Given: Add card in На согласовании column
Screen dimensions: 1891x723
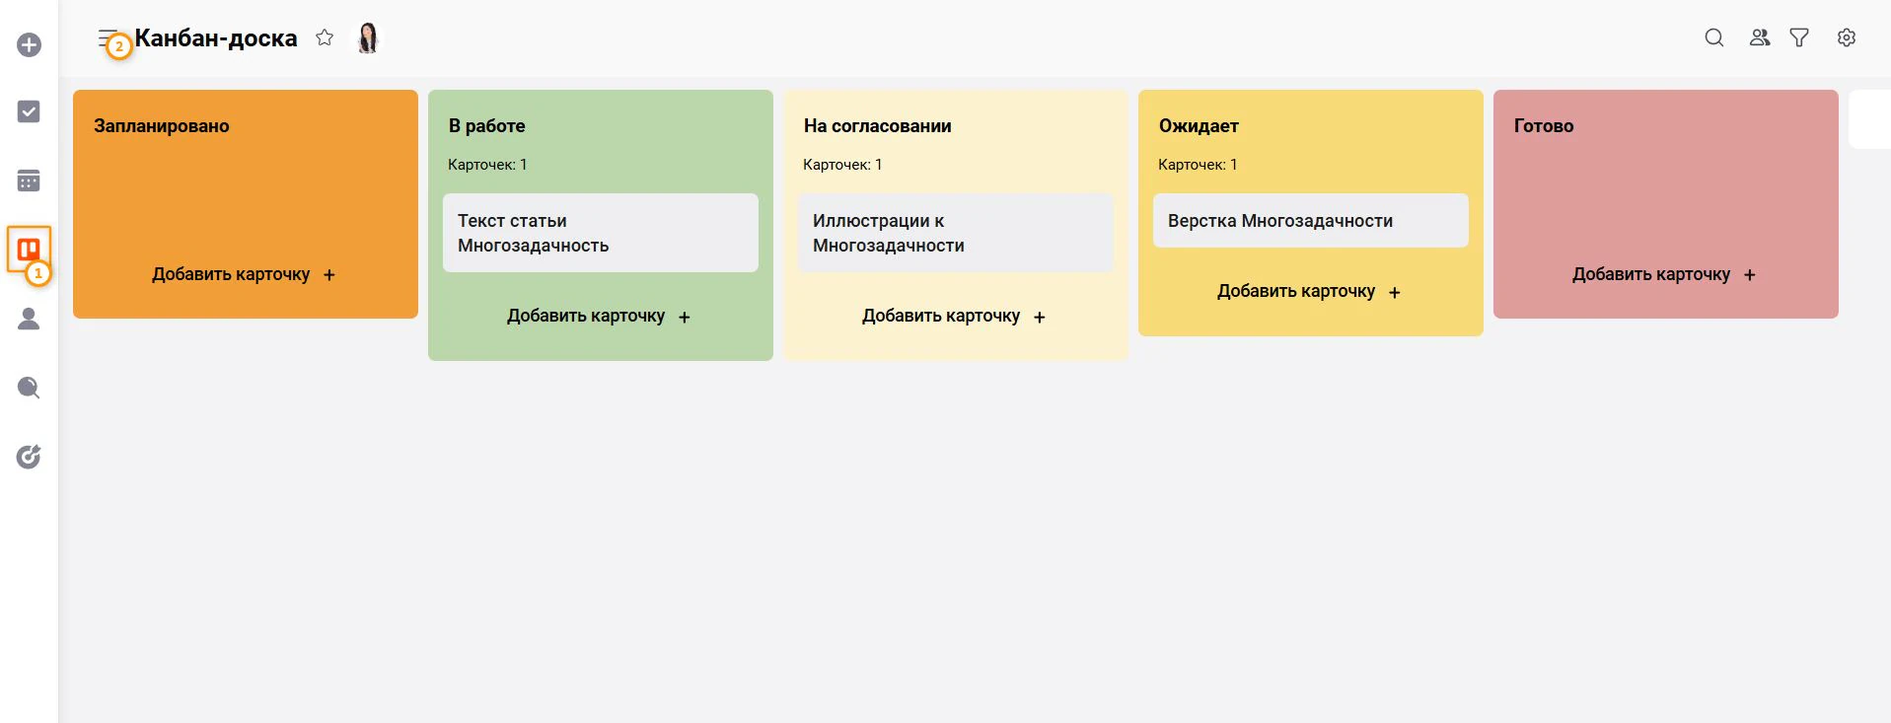Looking at the screenshot, I should click(954, 316).
